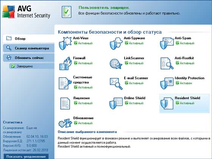Click the update arrows icon of Обновить сейчас
Viewport: 212px width, 159px height.
click(9, 58)
